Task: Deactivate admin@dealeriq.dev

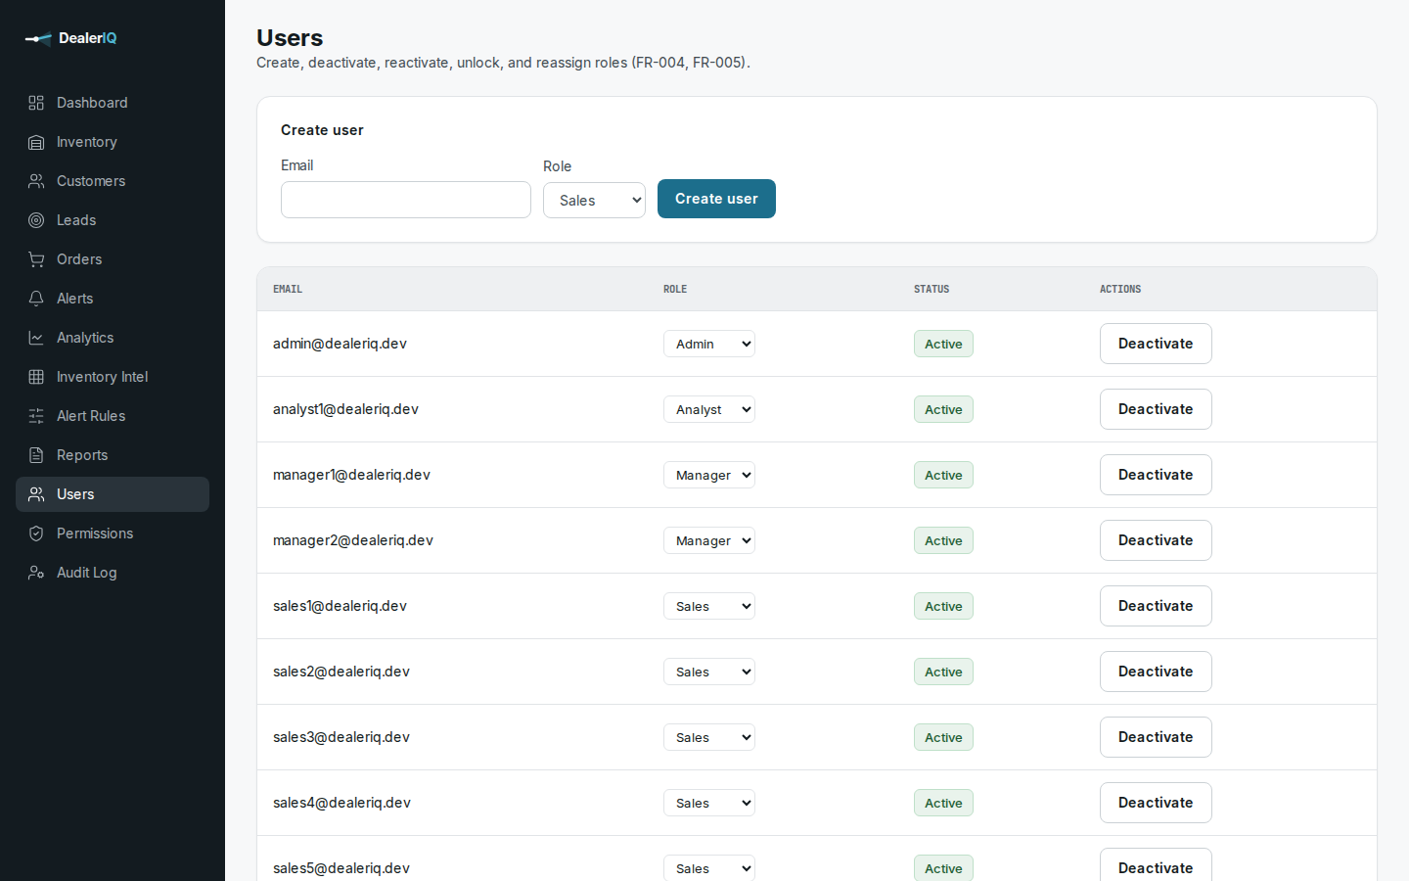Action: point(1156,344)
